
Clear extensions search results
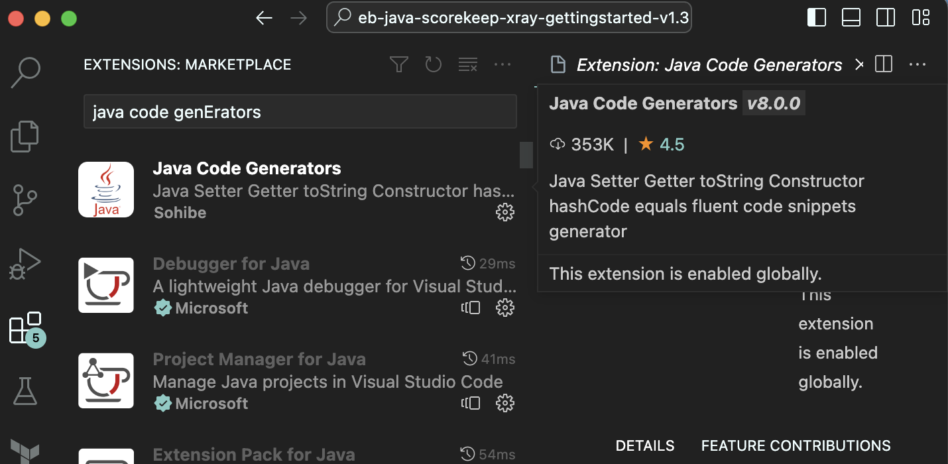pos(468,64)
